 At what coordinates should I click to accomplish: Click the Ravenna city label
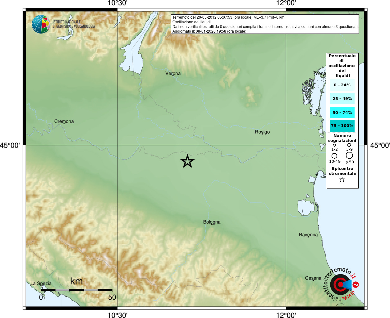click(308, 235)
